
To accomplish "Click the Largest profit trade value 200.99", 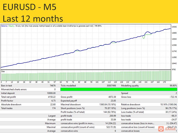I will pos(113,116).
